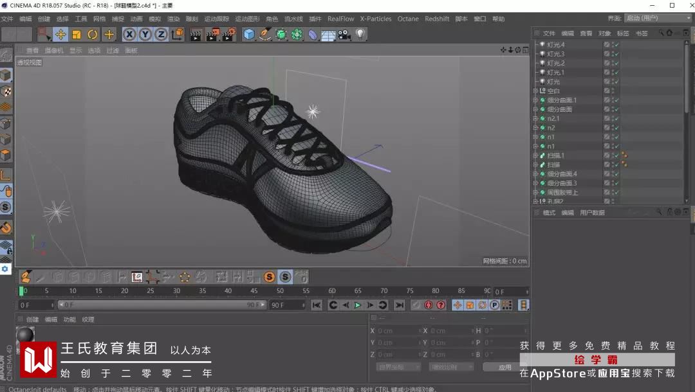Select the Scale tool icon
The image size is (695, 392).
click(x=77, y=35)
